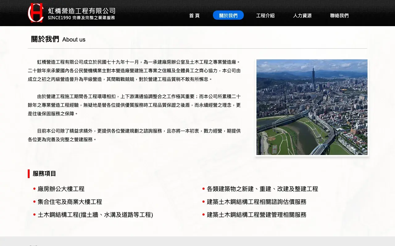
Task: Click 聯絡我們 in the navigation bar
Action: click(339, 15)
